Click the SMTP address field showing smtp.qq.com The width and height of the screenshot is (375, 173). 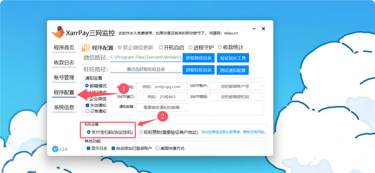[161, 86]
